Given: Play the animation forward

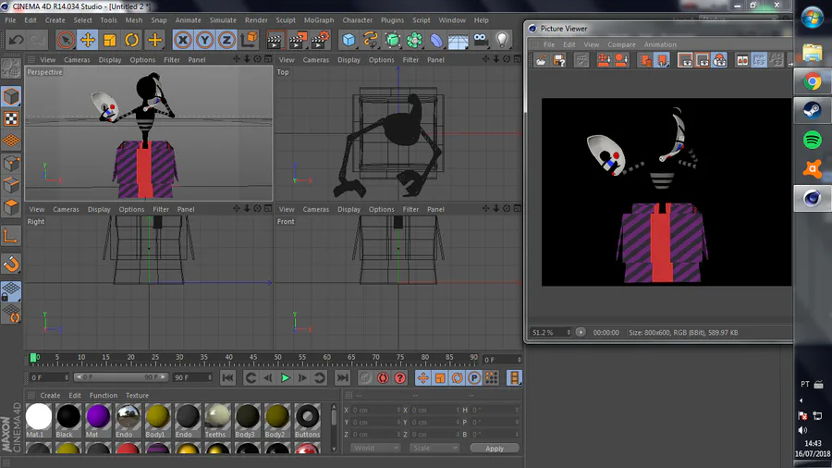Looking at the screenshot, I should pos(285,377).
